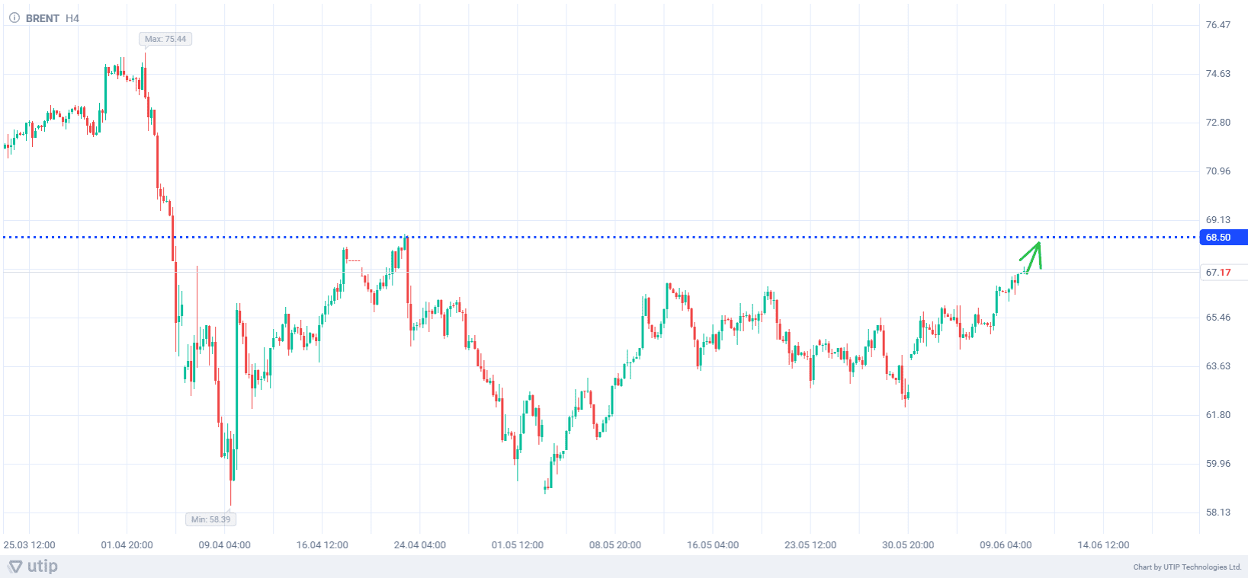Select the H4 timeframe label
Screen dimensions: 1248x578
coord(72,18)
